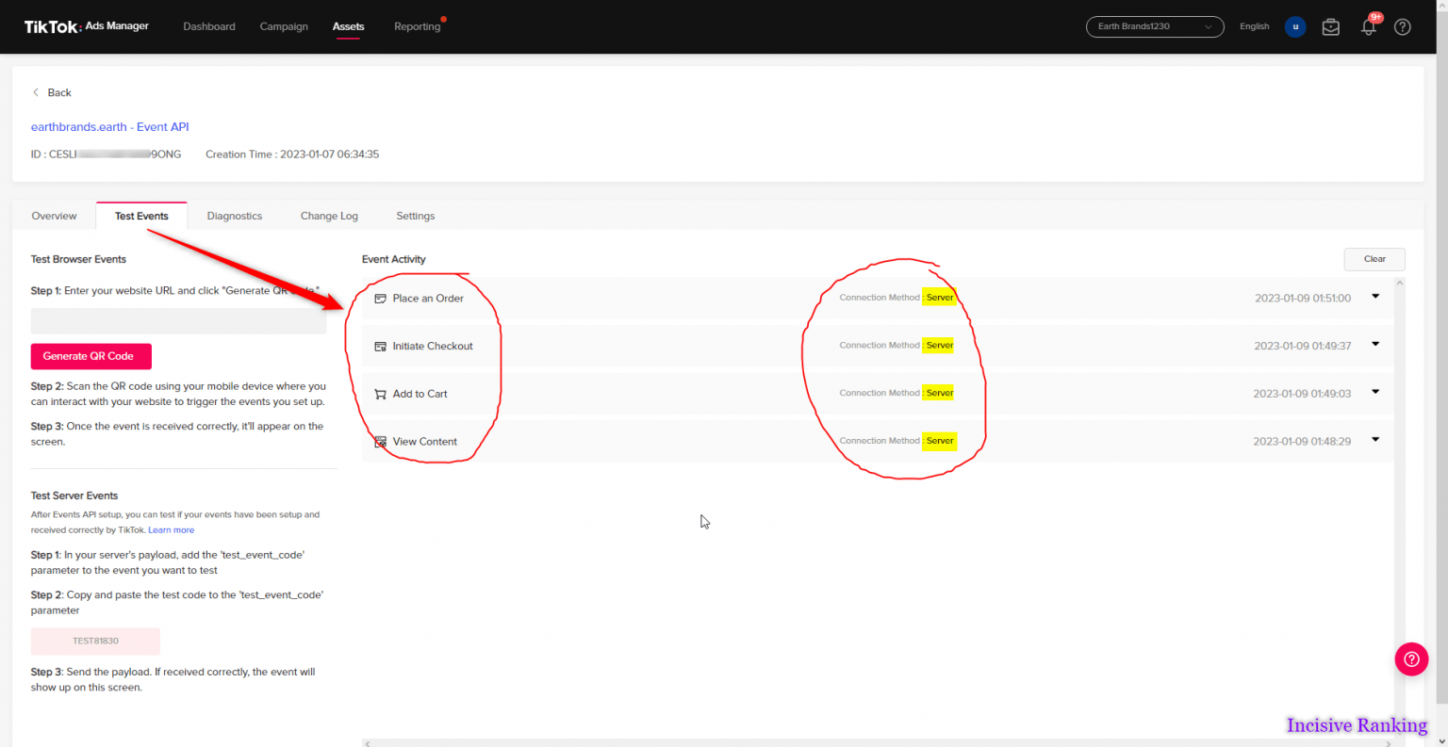
Task: Expand the Initiate Checkout event row
Action: 1375,344
